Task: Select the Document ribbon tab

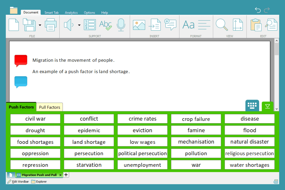Action: [x=31, y=12]
